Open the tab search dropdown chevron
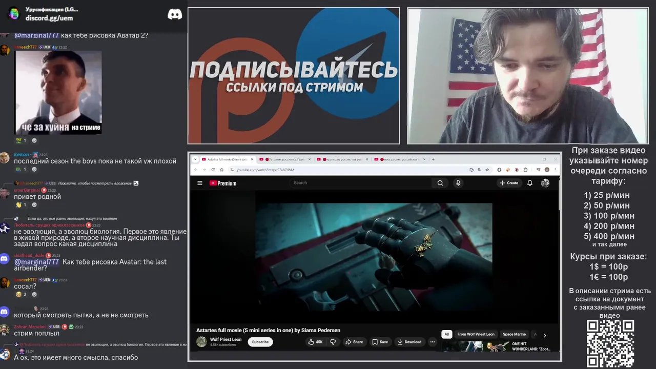The image size is (656, 369). point(195,159)
